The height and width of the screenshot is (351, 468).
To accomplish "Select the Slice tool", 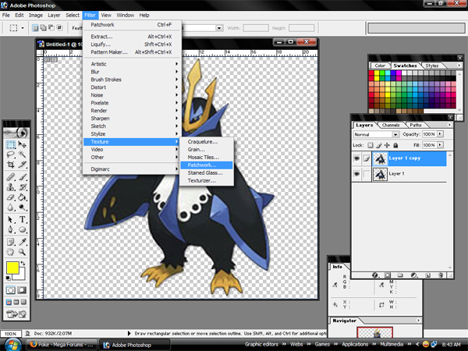I will click(22, 165).
